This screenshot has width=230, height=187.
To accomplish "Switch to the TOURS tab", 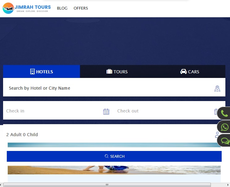I will 117,71.
